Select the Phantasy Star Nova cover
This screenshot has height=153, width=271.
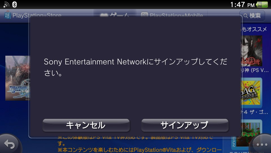17,78
